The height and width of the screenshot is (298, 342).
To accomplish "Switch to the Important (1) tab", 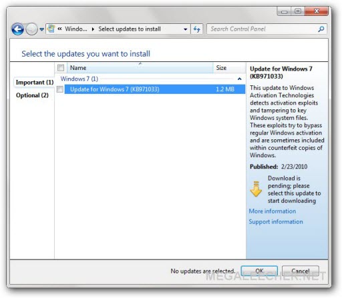I will (x=35, y=83).
